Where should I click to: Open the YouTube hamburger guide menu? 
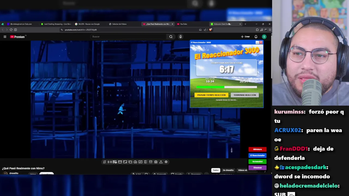(x=5, y=37)
